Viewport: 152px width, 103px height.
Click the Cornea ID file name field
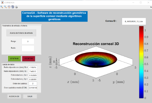click(134, 21)
